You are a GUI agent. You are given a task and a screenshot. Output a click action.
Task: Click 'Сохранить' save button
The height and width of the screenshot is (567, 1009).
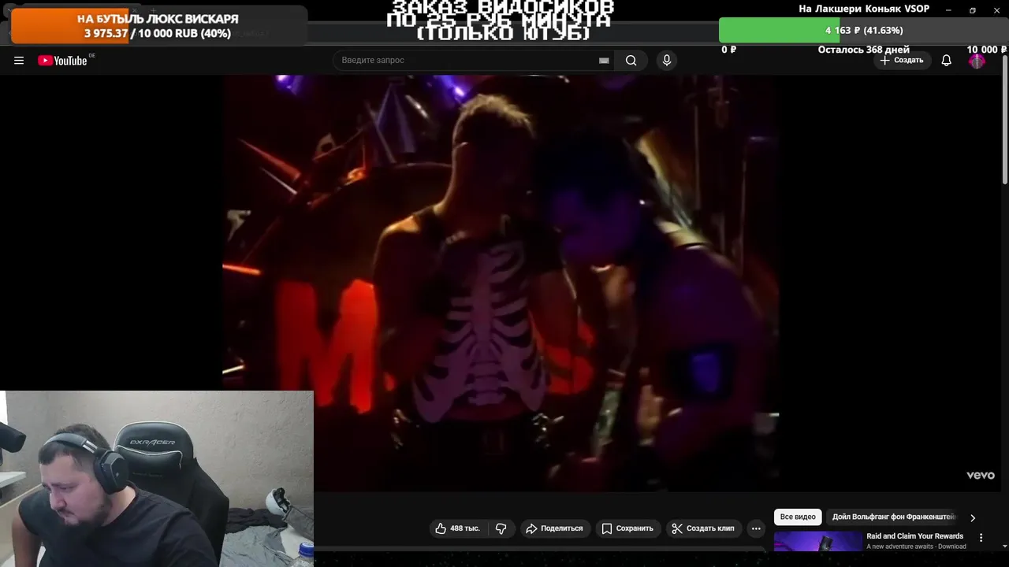click(x=627, y=528)
